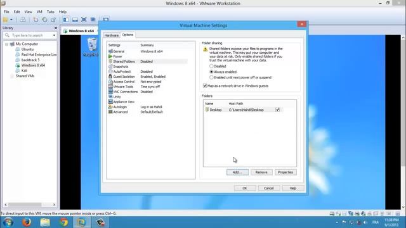Select the Appliance View row icon
This screenshot has width=406, height=228.
(110, 101)
